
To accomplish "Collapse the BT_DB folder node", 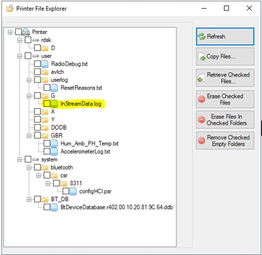I will pyautogui.click(x=29, y=199).
